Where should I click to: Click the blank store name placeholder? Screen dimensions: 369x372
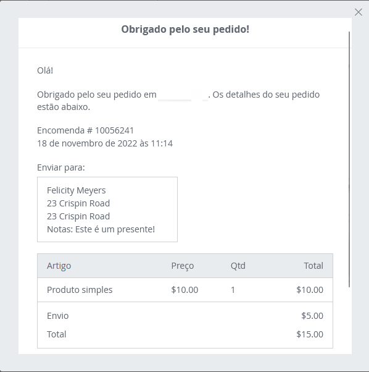[x=183, y=95]
